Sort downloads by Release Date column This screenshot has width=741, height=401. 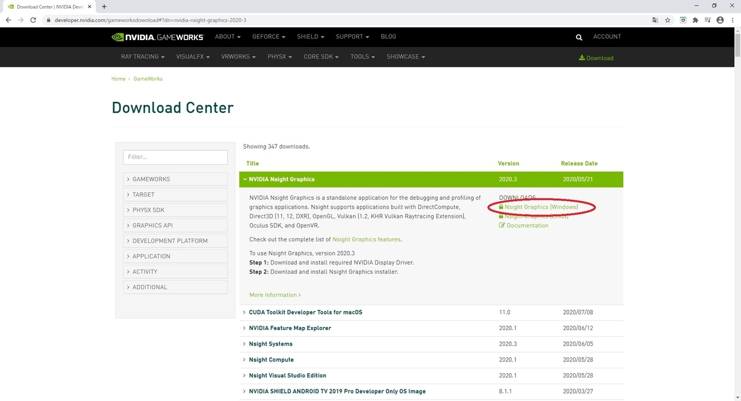point(579,163)
